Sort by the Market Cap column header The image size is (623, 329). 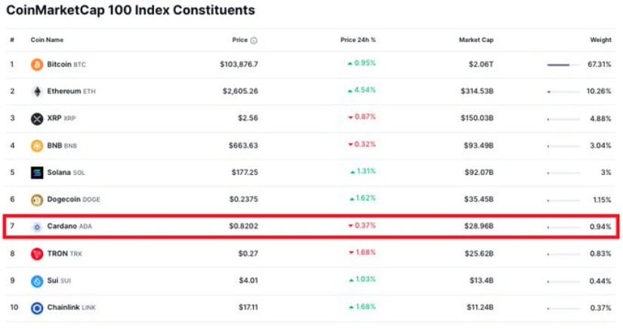click(476, 40)
